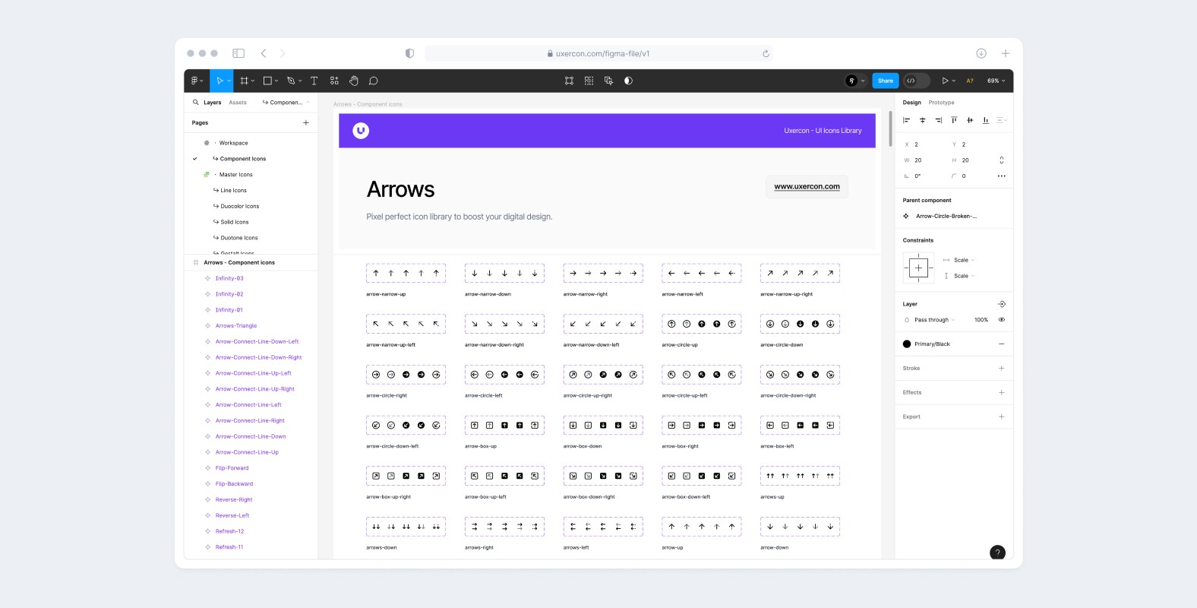This screenshot has height=608, width=1197.
Task: Toggle constrain proportions lock
Action: click(1001, 160)
